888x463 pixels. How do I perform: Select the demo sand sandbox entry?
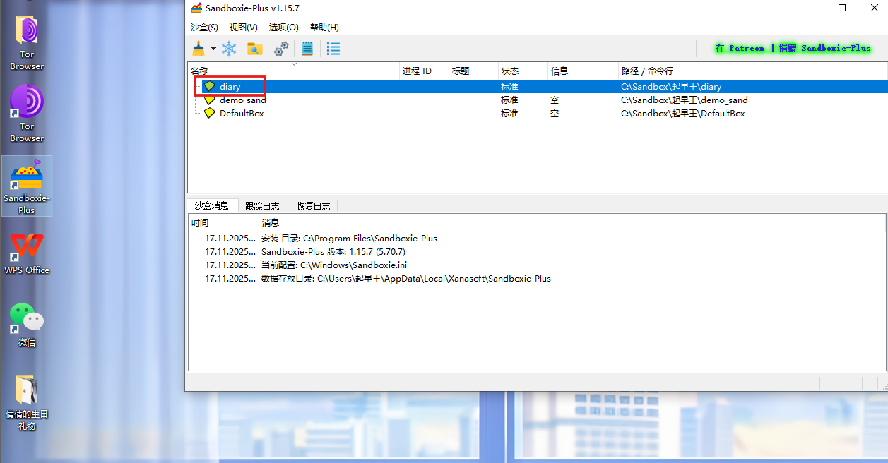[242, 100]
